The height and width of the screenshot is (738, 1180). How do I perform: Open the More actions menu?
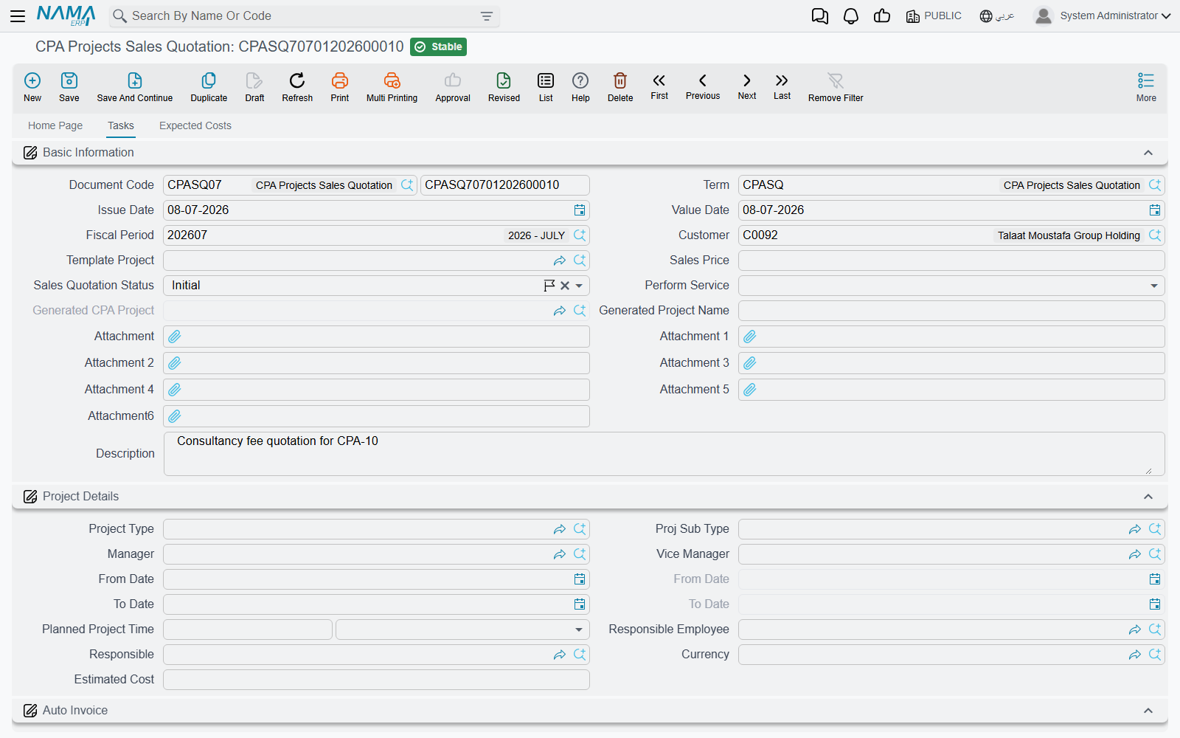(1146, 86)
